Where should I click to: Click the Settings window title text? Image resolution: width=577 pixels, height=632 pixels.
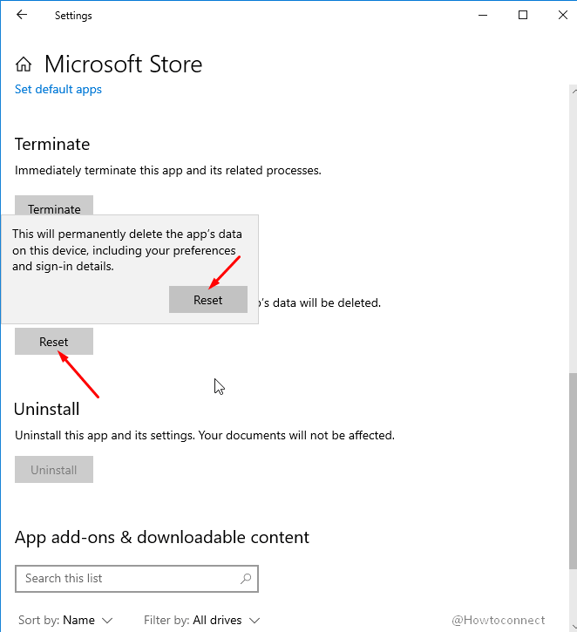coord(73,16)
